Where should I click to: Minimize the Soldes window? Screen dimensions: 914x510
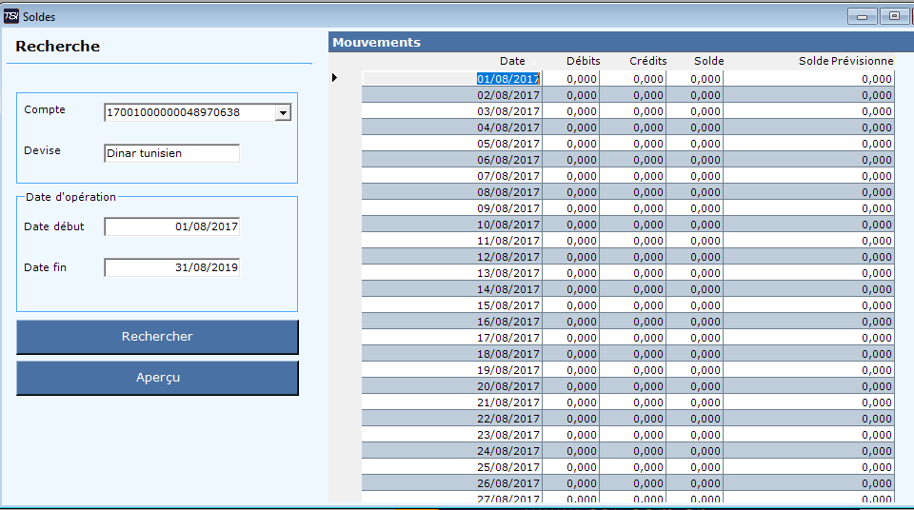(x=863, y=16)
